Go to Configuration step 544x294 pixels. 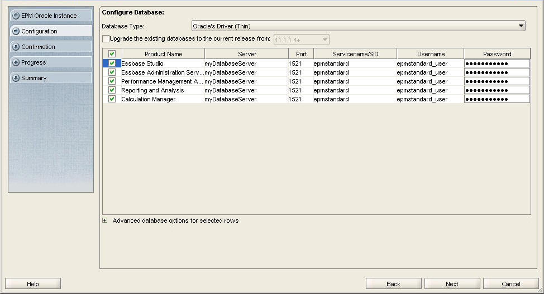coord(51,31)
